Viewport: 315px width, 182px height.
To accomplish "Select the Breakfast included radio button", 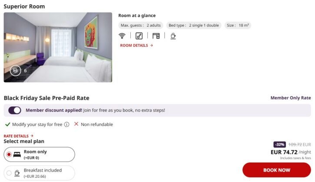I will tap(9, 173).
